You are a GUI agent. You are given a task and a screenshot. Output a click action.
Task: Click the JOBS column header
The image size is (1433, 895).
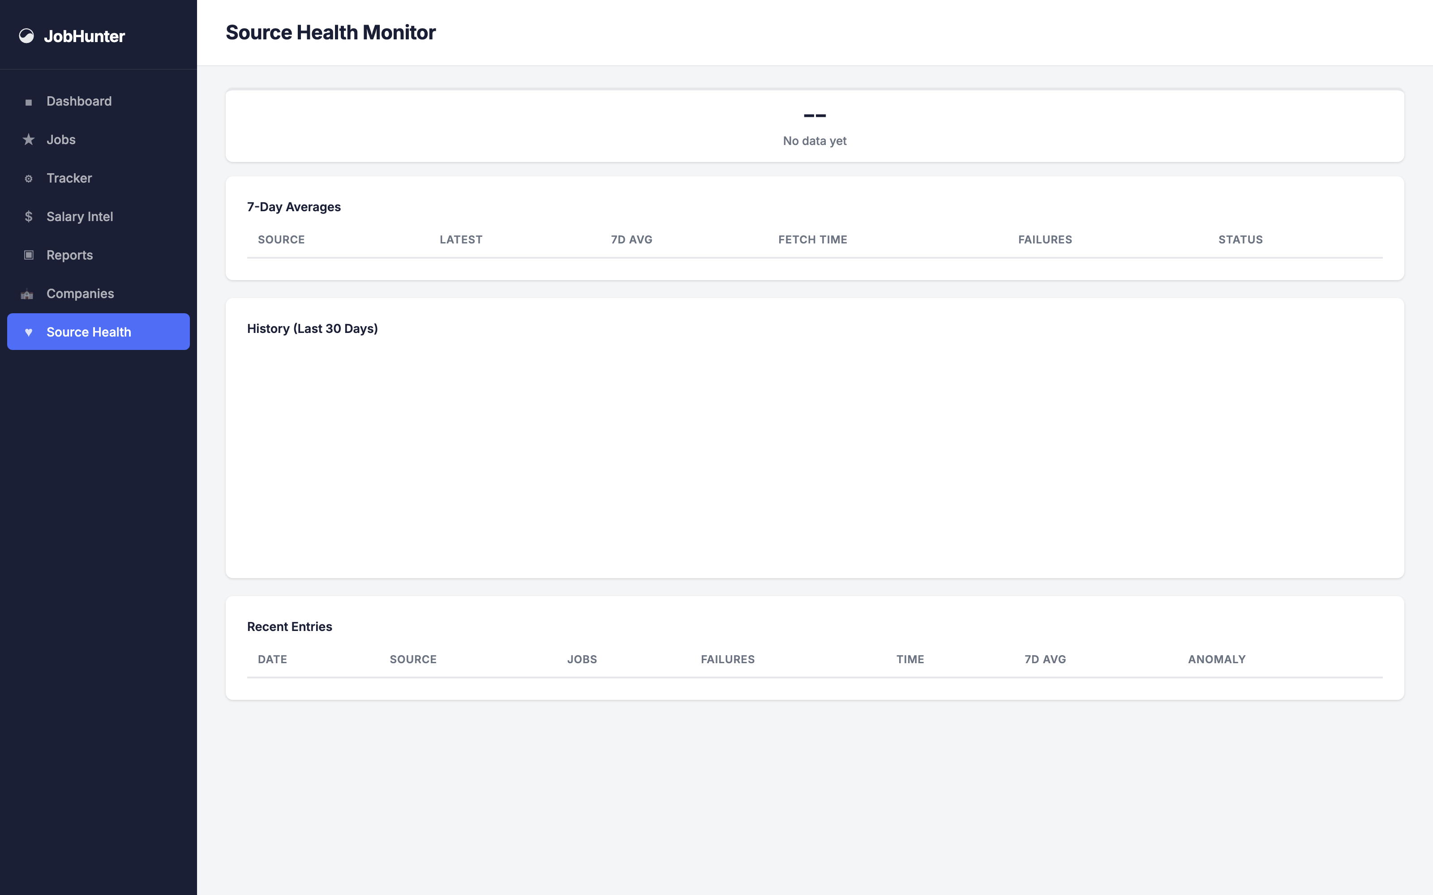[x=582, y=660]
